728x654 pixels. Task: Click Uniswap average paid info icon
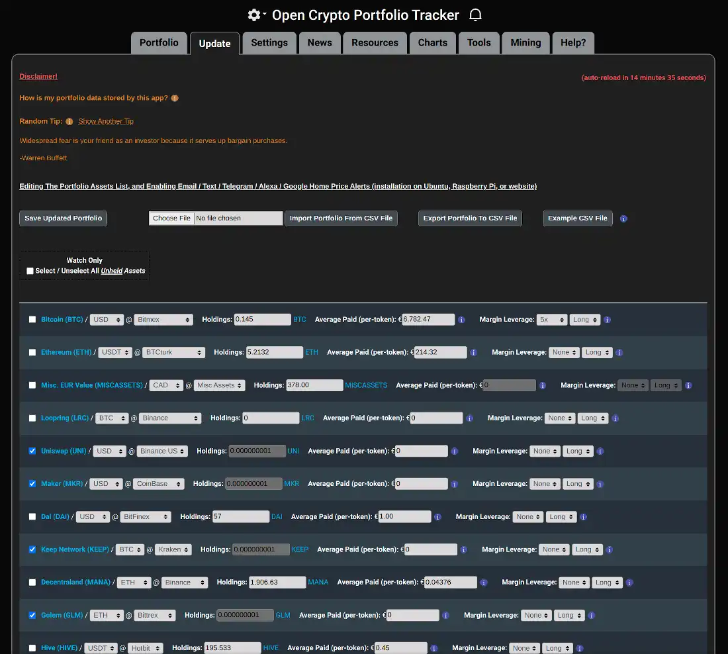(455, 451)
